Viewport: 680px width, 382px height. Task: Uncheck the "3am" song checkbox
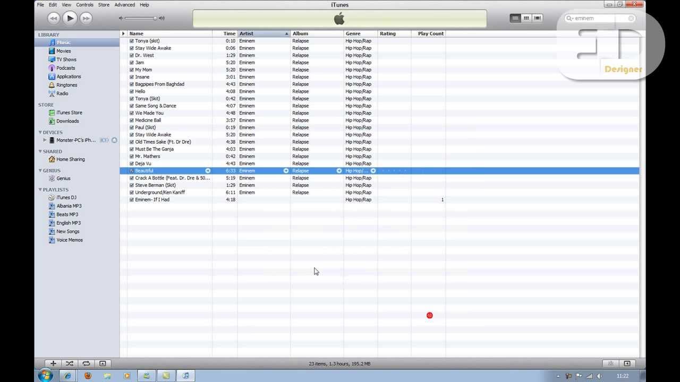132,63
